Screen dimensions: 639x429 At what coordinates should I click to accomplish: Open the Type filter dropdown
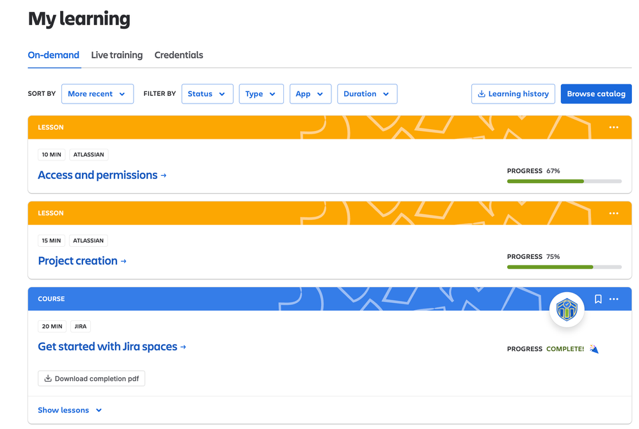[x=261, y=94]
